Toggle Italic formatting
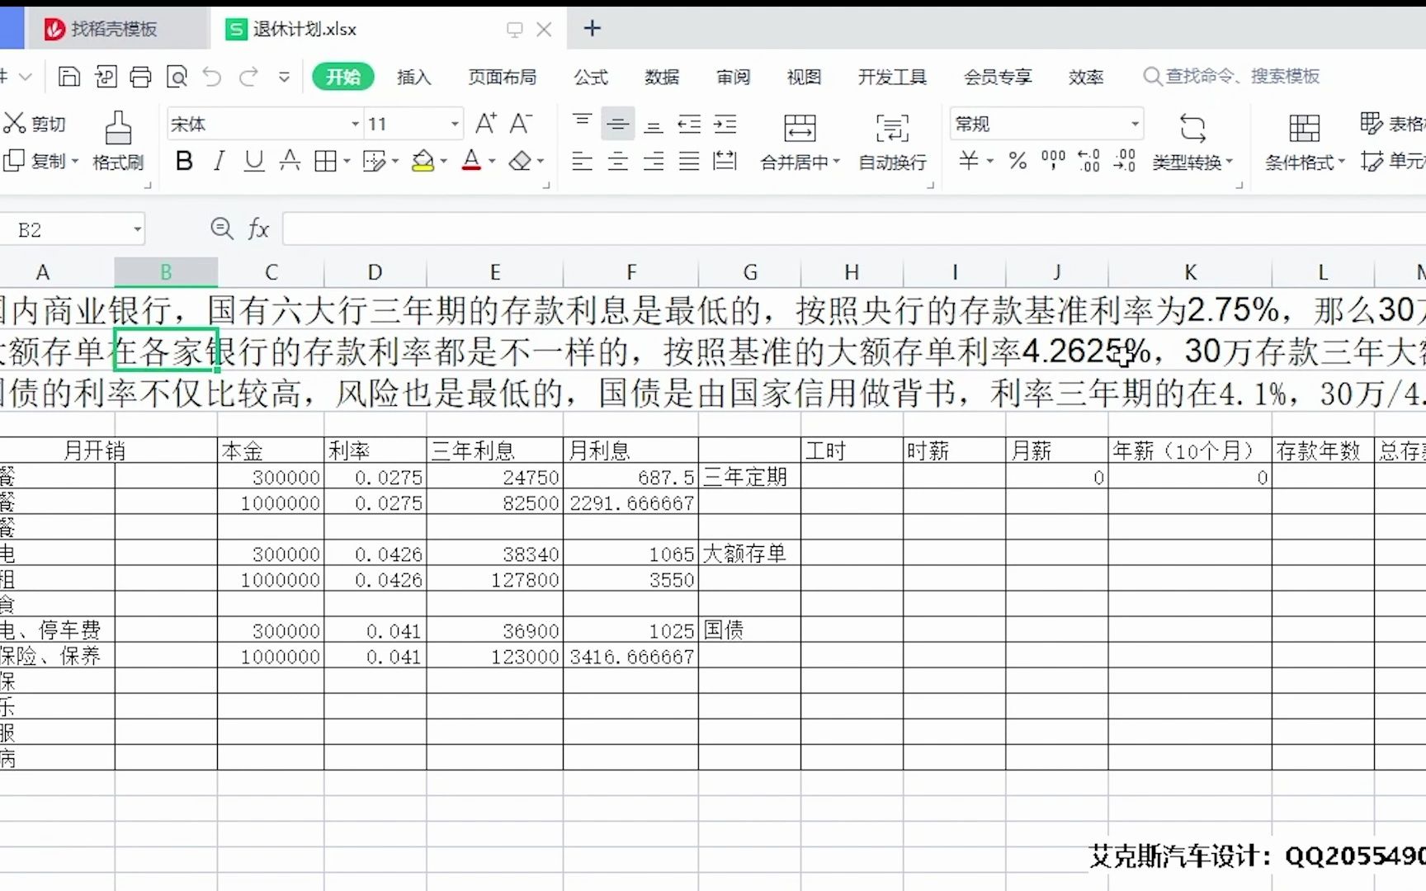The height and width of the screenshot is (891, 1426). click(219, 161)
